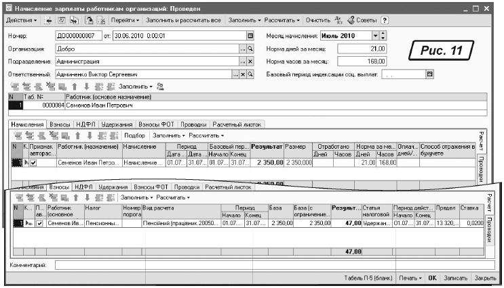Toggle the checkbox in Семенов accruals row
Screen dimensions: 504x288
(33, 163)
